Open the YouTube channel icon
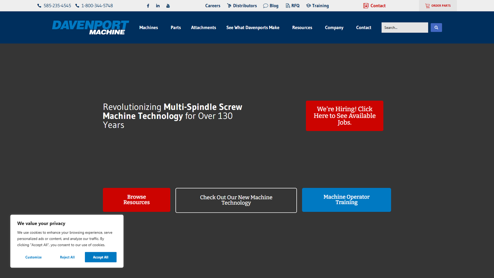Screen dimensions: 494x278 point(168,6)
